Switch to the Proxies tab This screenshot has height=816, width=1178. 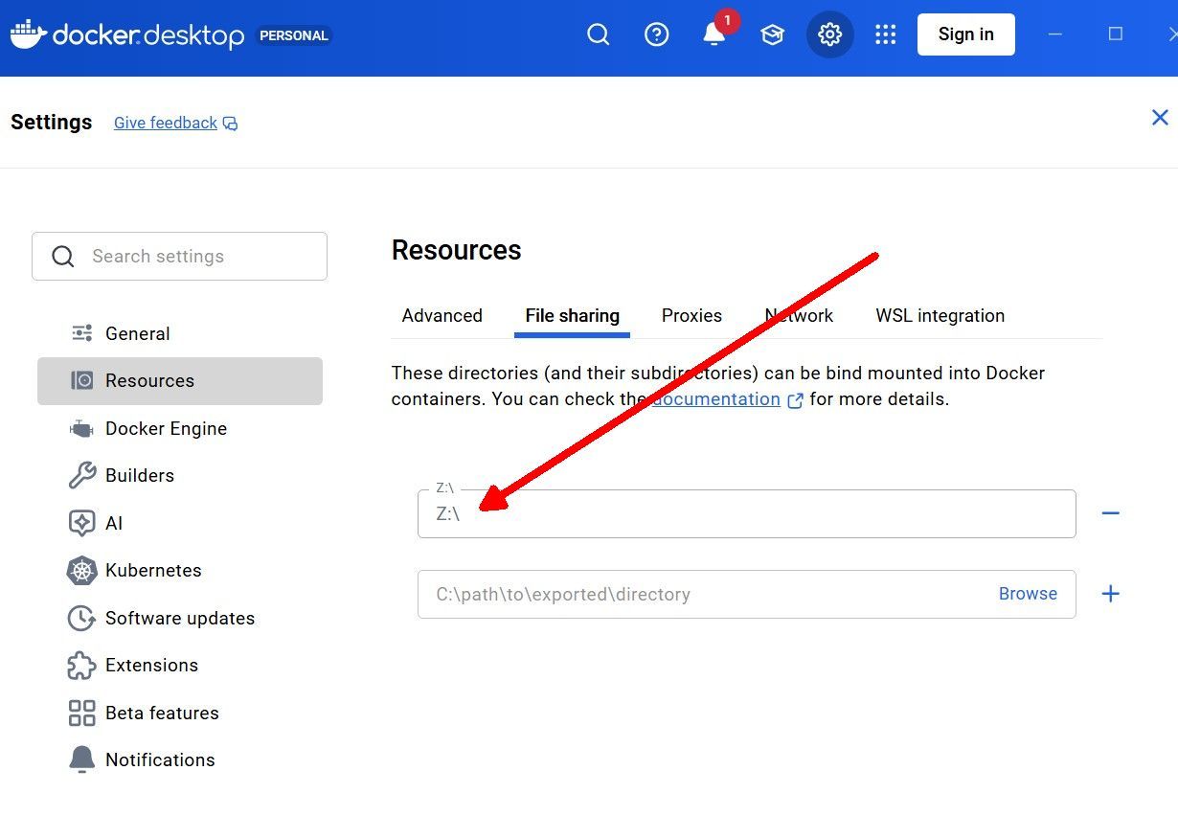pos(691,316)
